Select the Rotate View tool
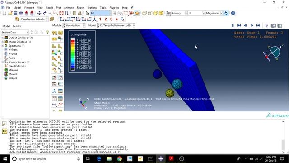Viewport: 289px width, 163px height. pyautogui.click(x=45, y=13)
